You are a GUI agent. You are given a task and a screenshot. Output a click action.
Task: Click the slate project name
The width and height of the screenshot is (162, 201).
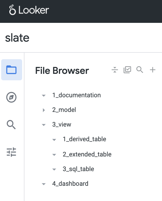(x=17, y=38)
